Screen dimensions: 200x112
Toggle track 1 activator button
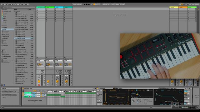[39, 82]
